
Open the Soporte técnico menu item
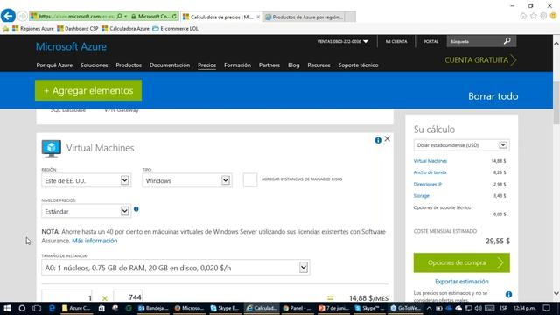point(358,66)
